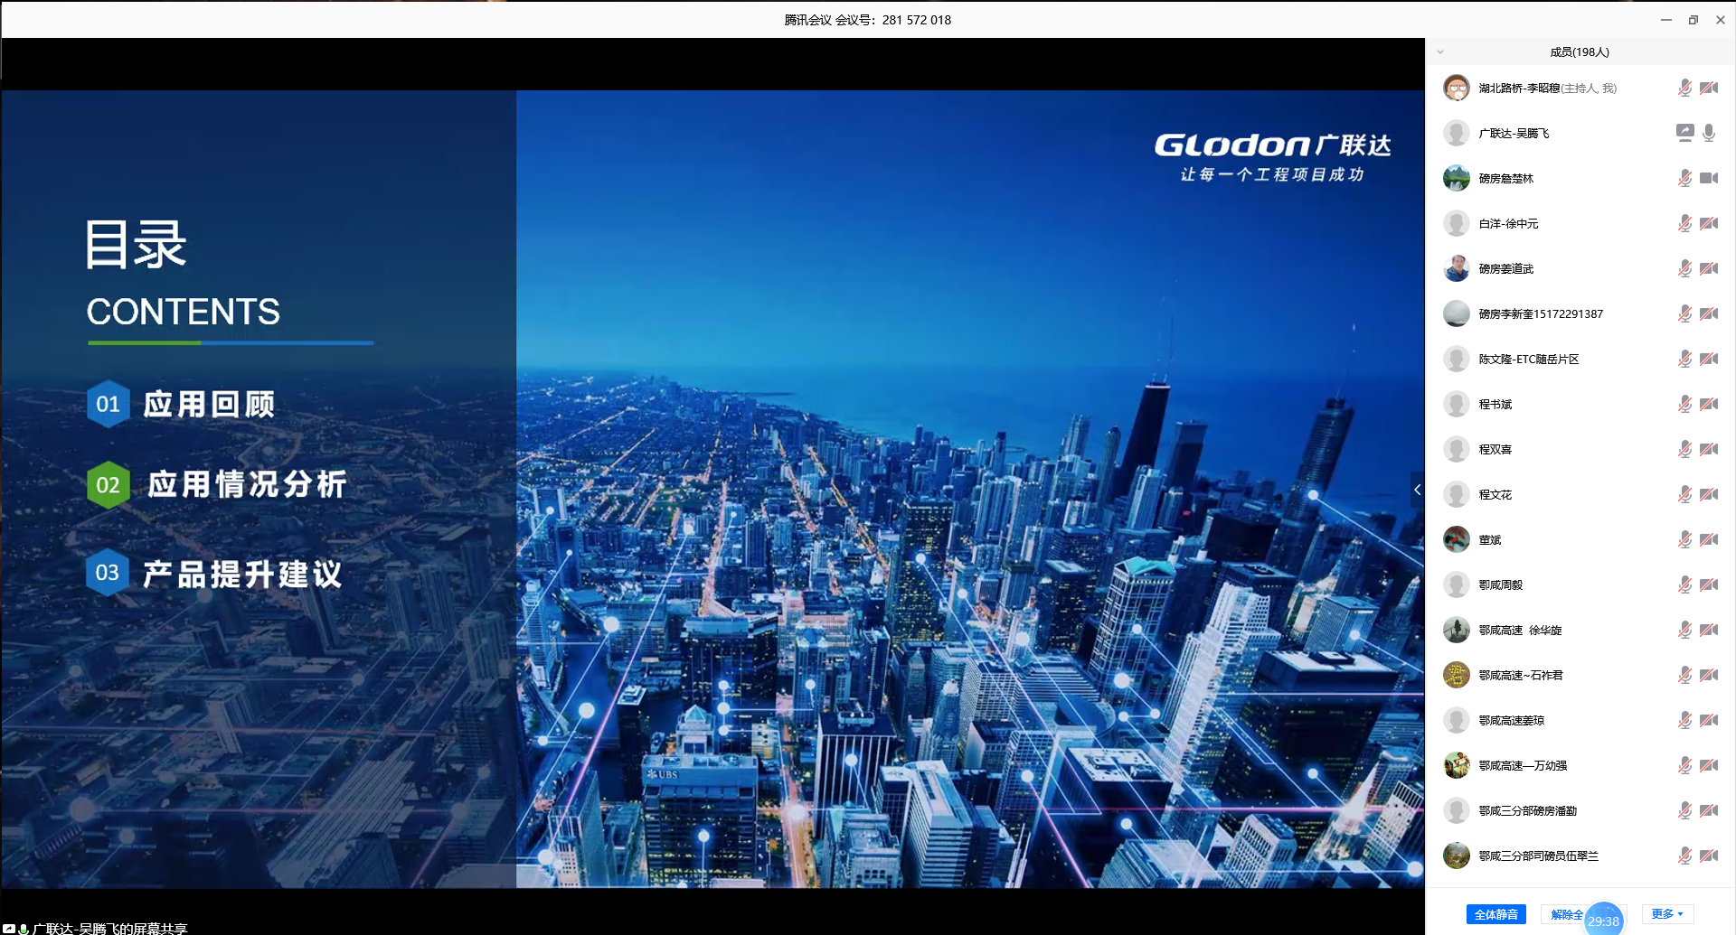
Task: Click 程书斌's muted microphone icon
Action: tap(1684, 404)
